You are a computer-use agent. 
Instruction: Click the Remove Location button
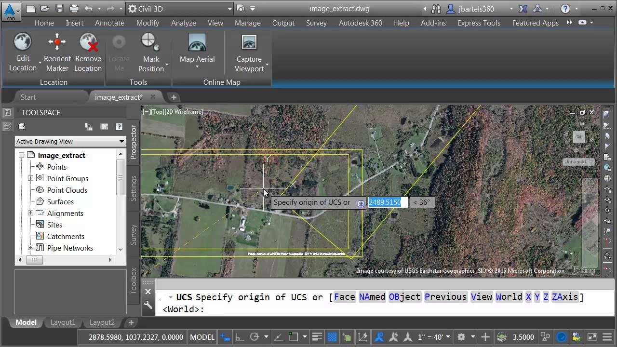point(88,53)
